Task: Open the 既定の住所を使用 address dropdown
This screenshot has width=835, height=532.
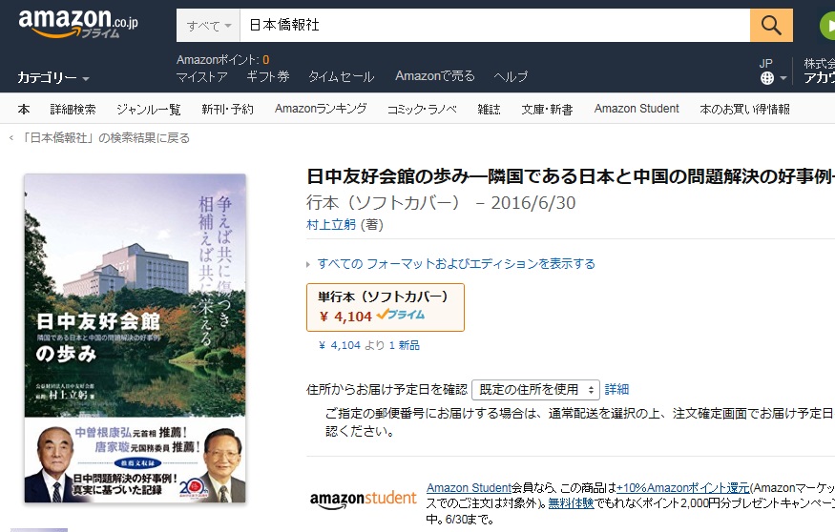Action: point(535,389)
